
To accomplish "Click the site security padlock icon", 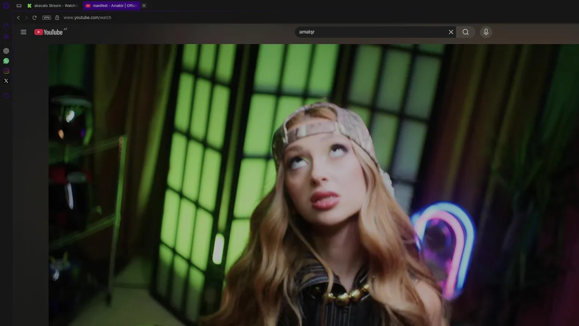I will (57, 18).
